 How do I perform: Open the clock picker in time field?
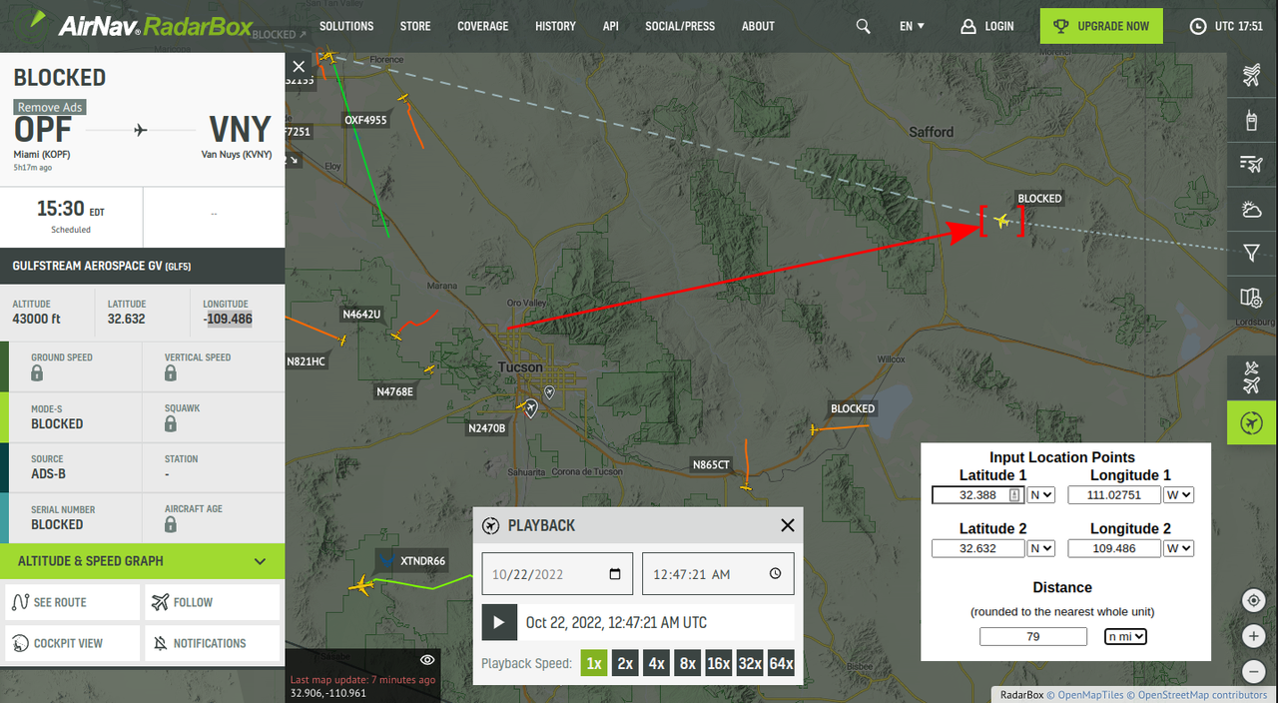pyautogui.click(x=776, y=574)
